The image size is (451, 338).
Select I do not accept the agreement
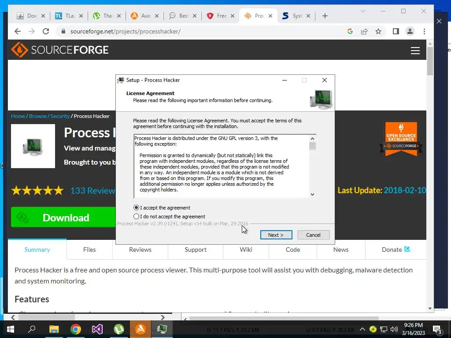169,217
